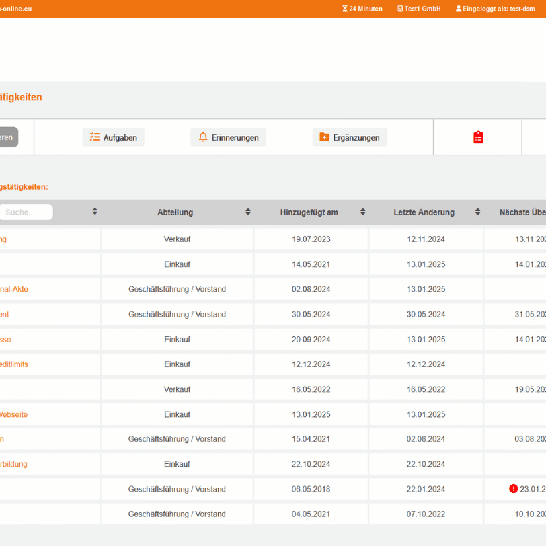Click the Erinnerungen bell icon

point(203,137)
